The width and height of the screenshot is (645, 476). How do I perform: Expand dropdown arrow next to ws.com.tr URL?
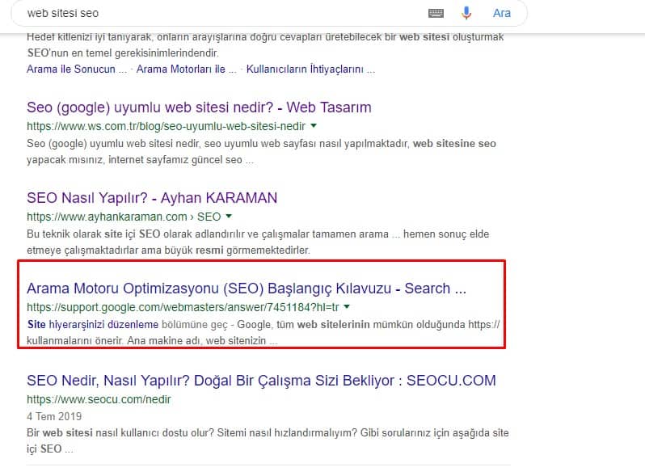[314, 126]
